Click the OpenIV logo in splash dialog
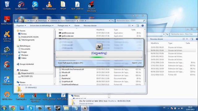198x111 pixels. click(99, 47)
